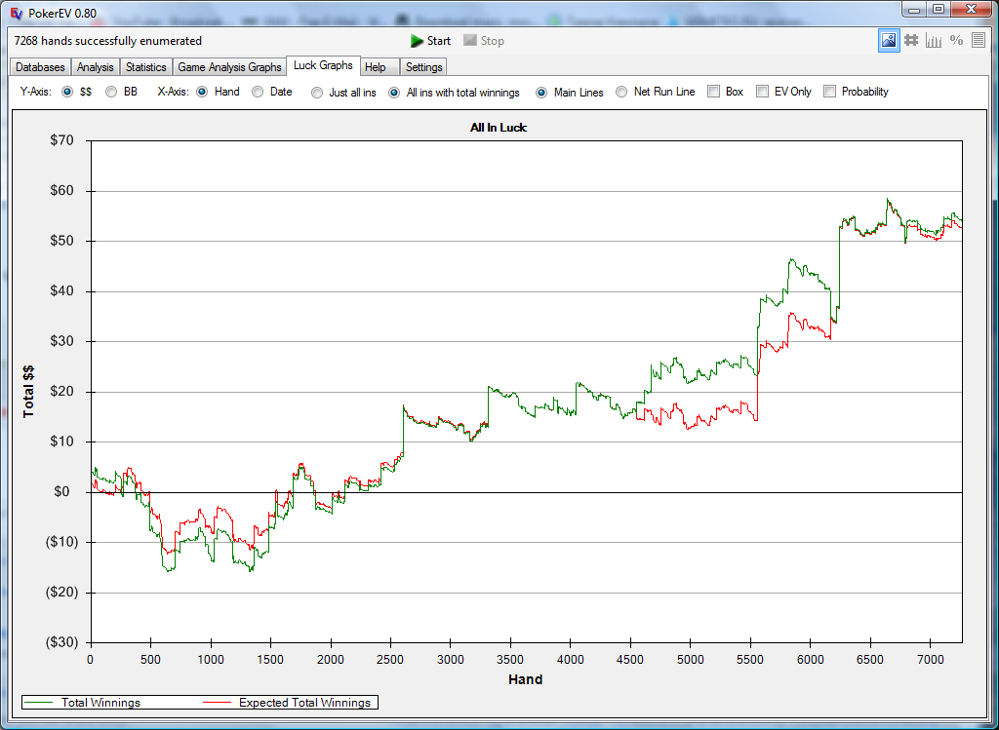
Task: Enable the Box checkbox
Action: (x=714, y=92)
